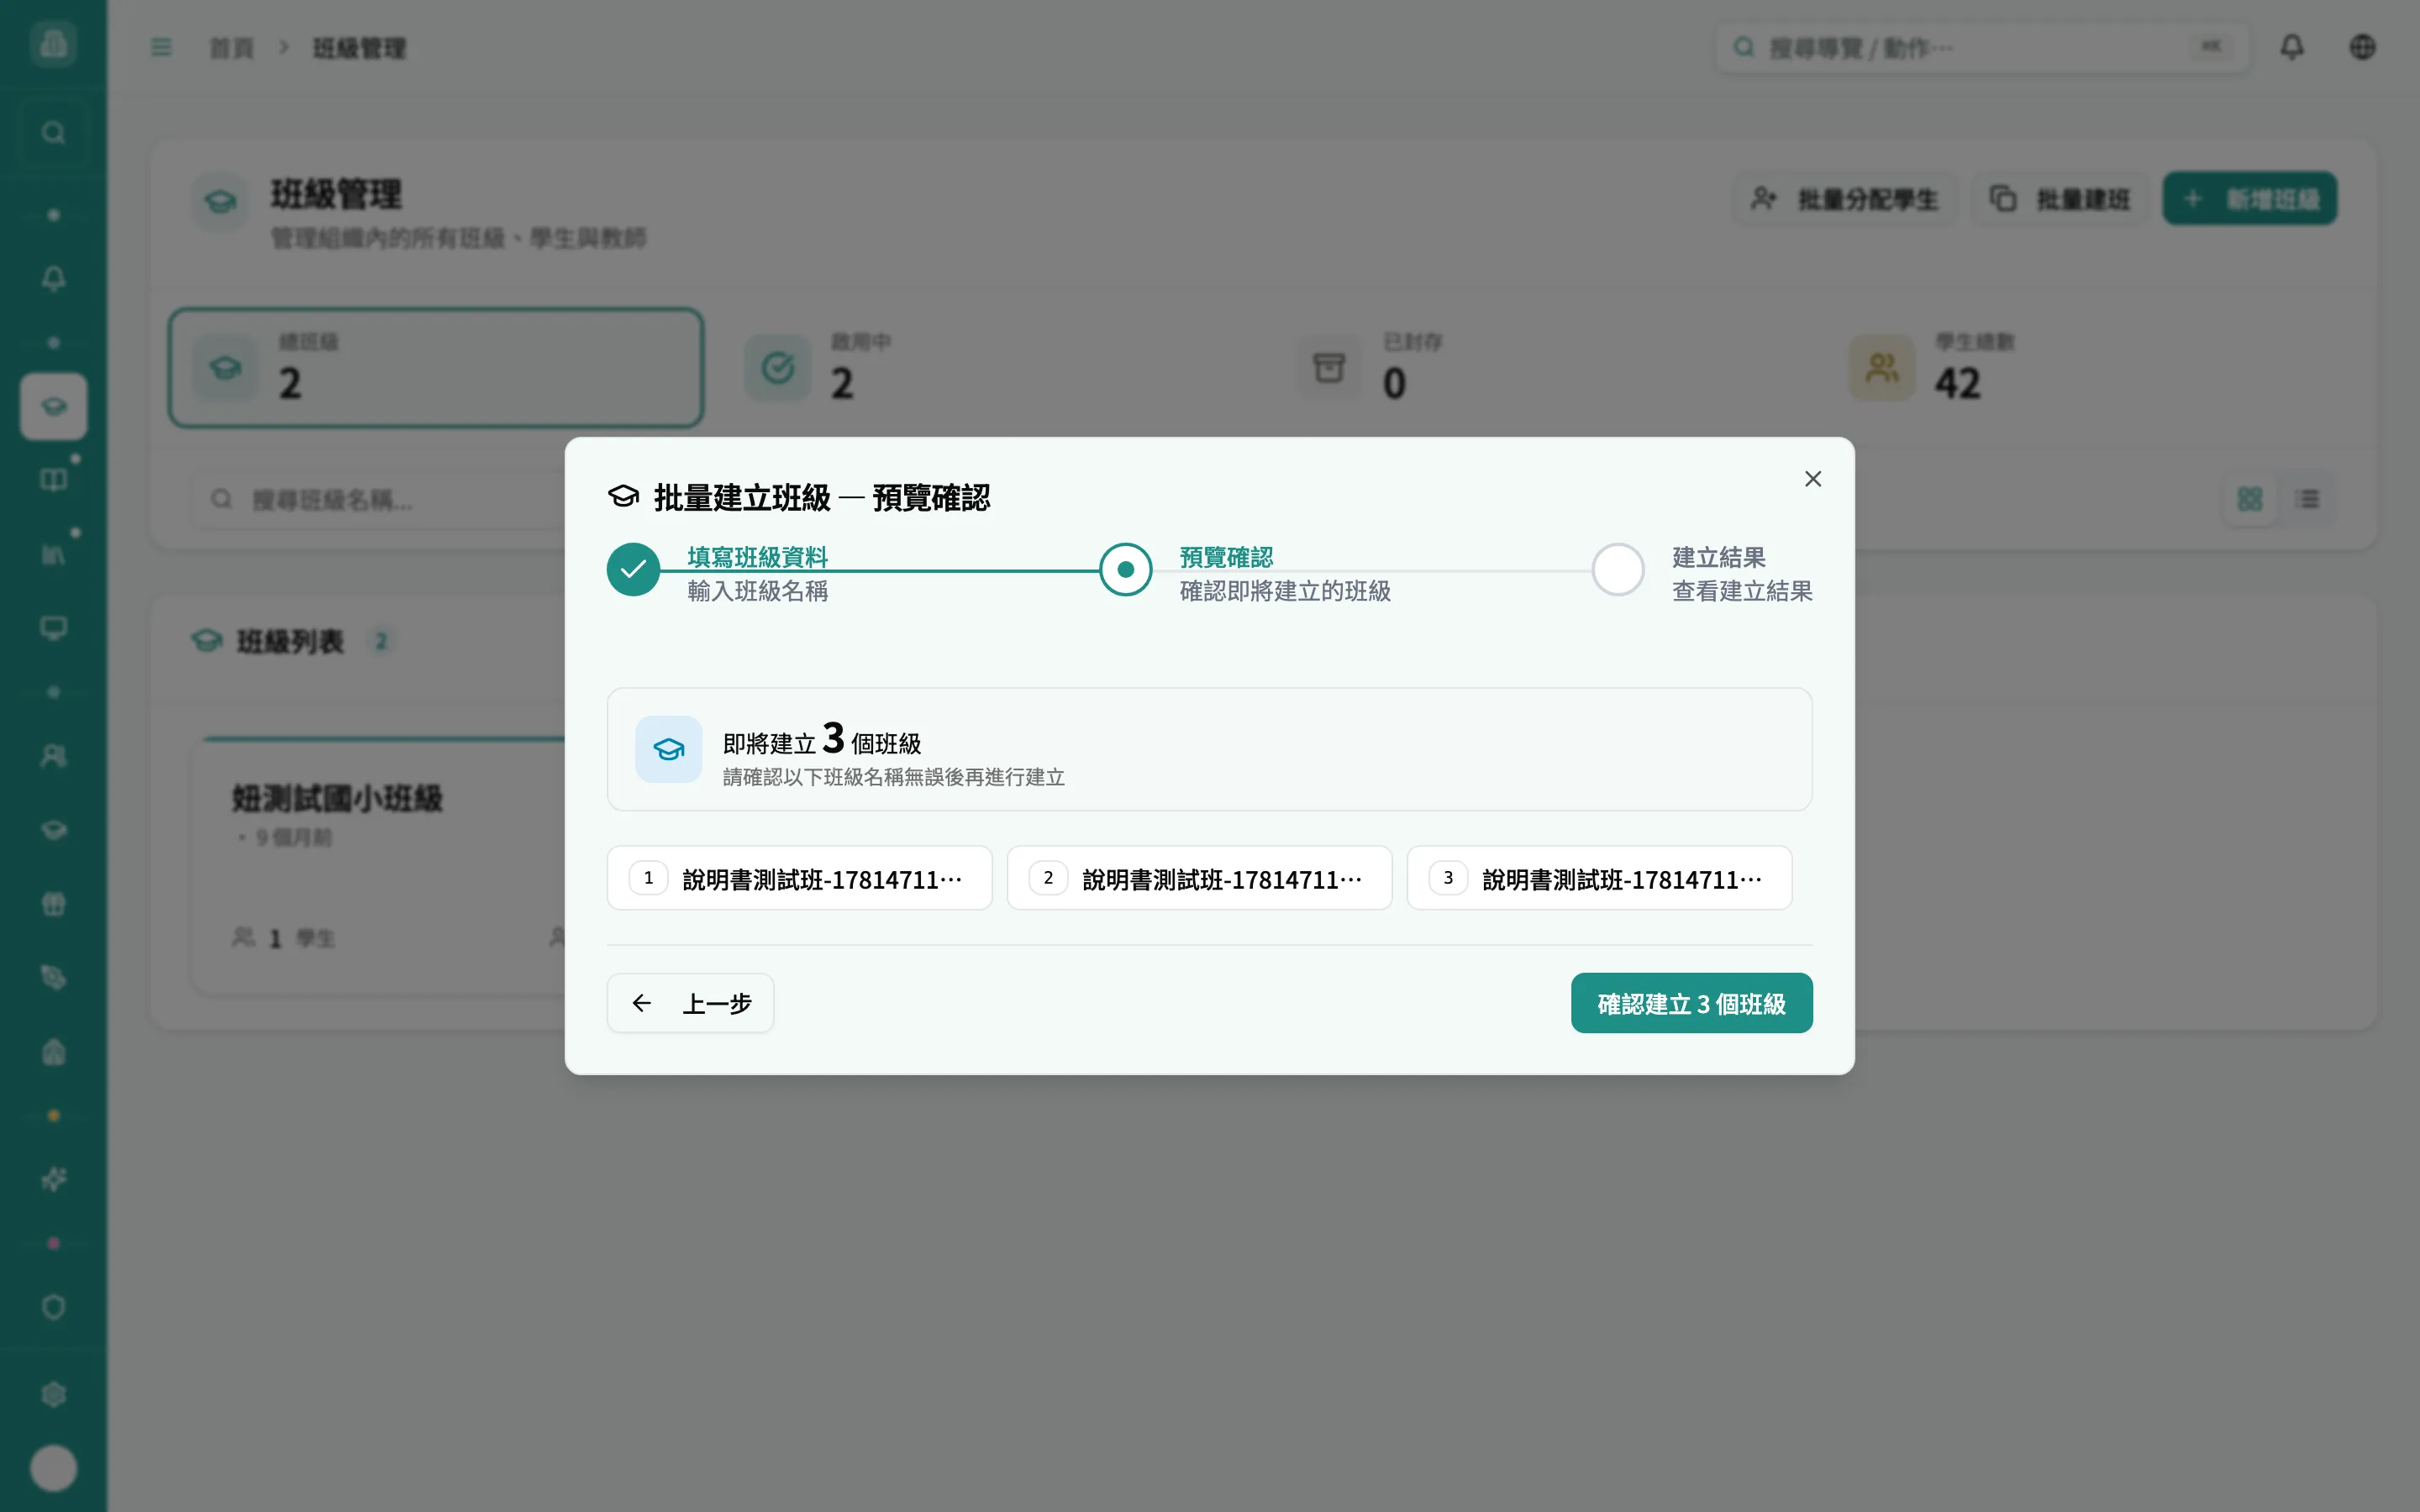
Task: Click 建立結果 step label
Action: [x=1719, y=557]
